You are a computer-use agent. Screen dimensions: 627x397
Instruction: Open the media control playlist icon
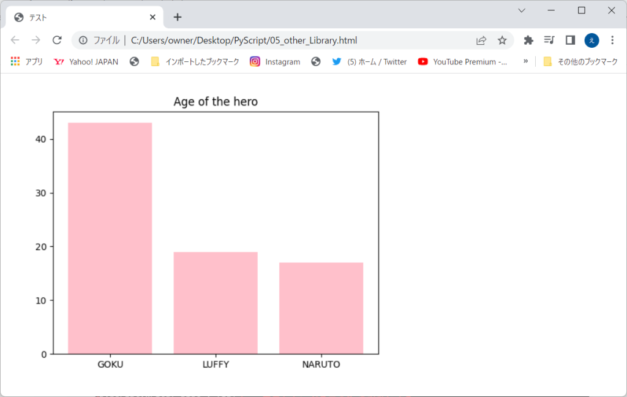click(x=549, y=40)
